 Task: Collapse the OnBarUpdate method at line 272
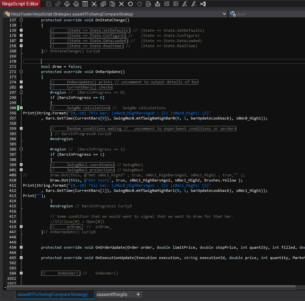pos(21,72)
